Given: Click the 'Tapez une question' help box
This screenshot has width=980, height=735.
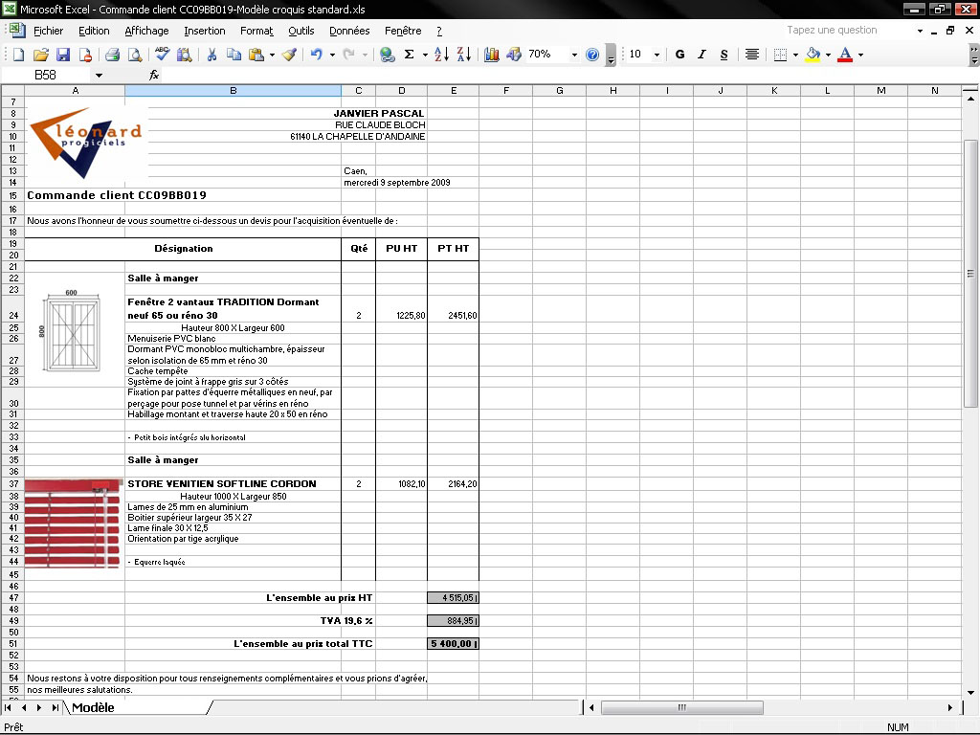Looking at the screenshot, I should 845,31.
